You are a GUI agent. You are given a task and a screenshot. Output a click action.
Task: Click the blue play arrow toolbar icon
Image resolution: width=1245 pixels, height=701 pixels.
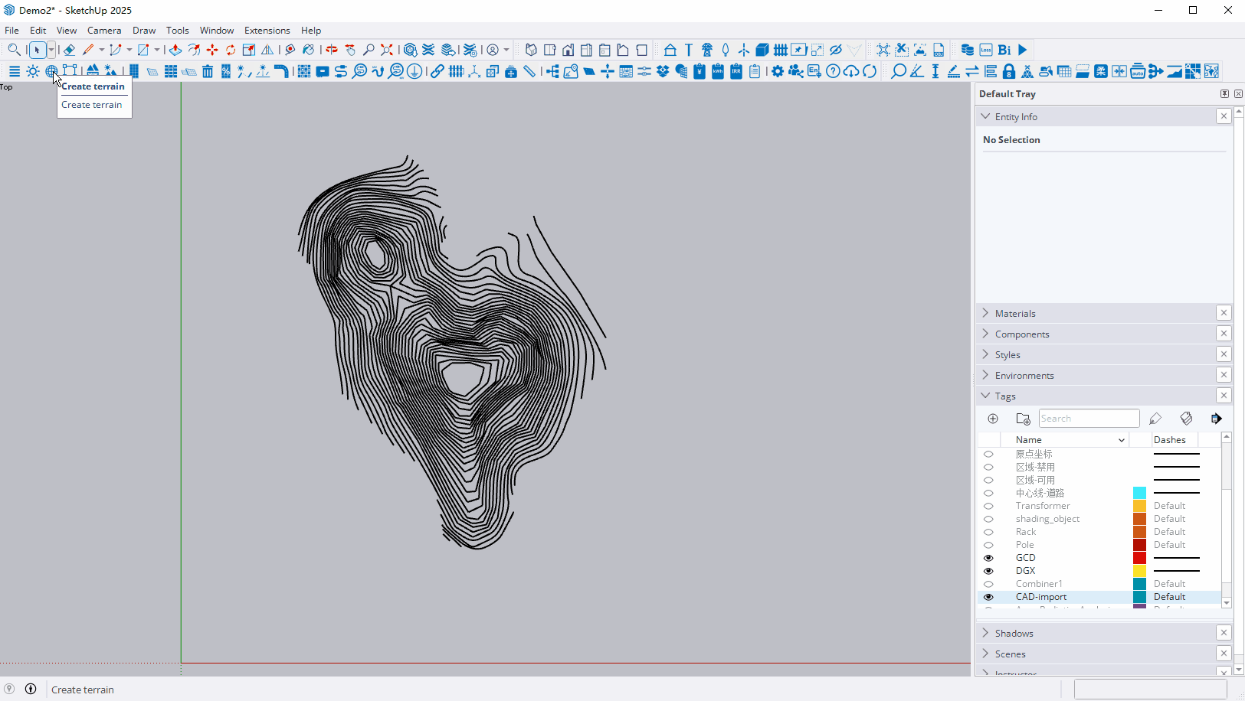click(x=1023, y=50)
